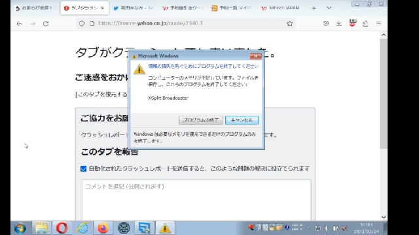Click プログラムの終了 button in dialog
This screenshot has height=235, width=419.
(x=201, y=120)
